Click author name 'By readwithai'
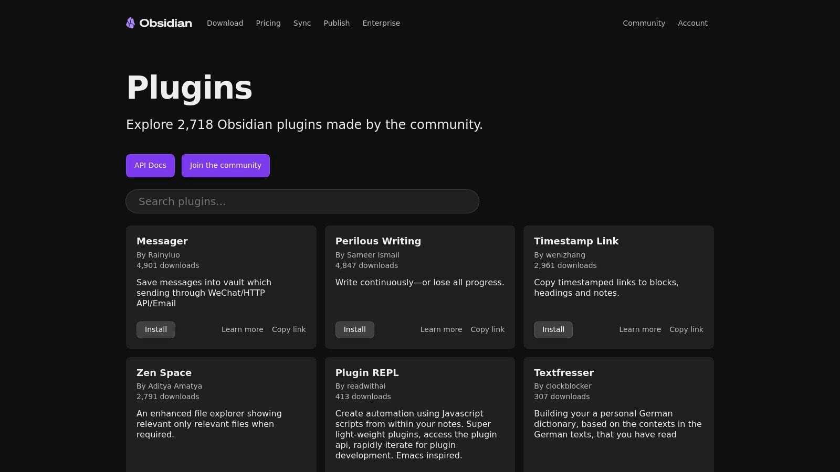This screenshot has height=472, width=840. pos(361,386)
